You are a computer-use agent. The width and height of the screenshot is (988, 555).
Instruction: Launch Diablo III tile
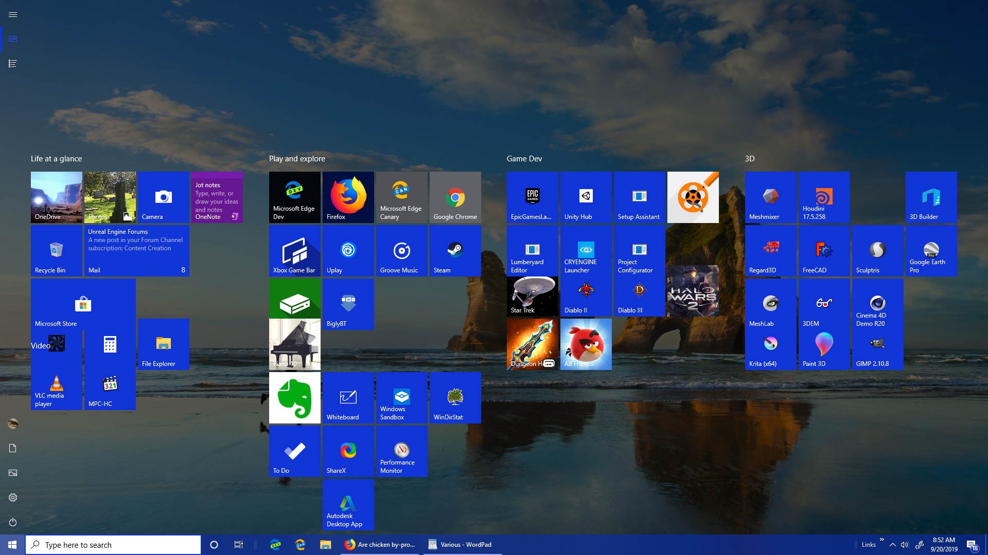coord(639,297)
